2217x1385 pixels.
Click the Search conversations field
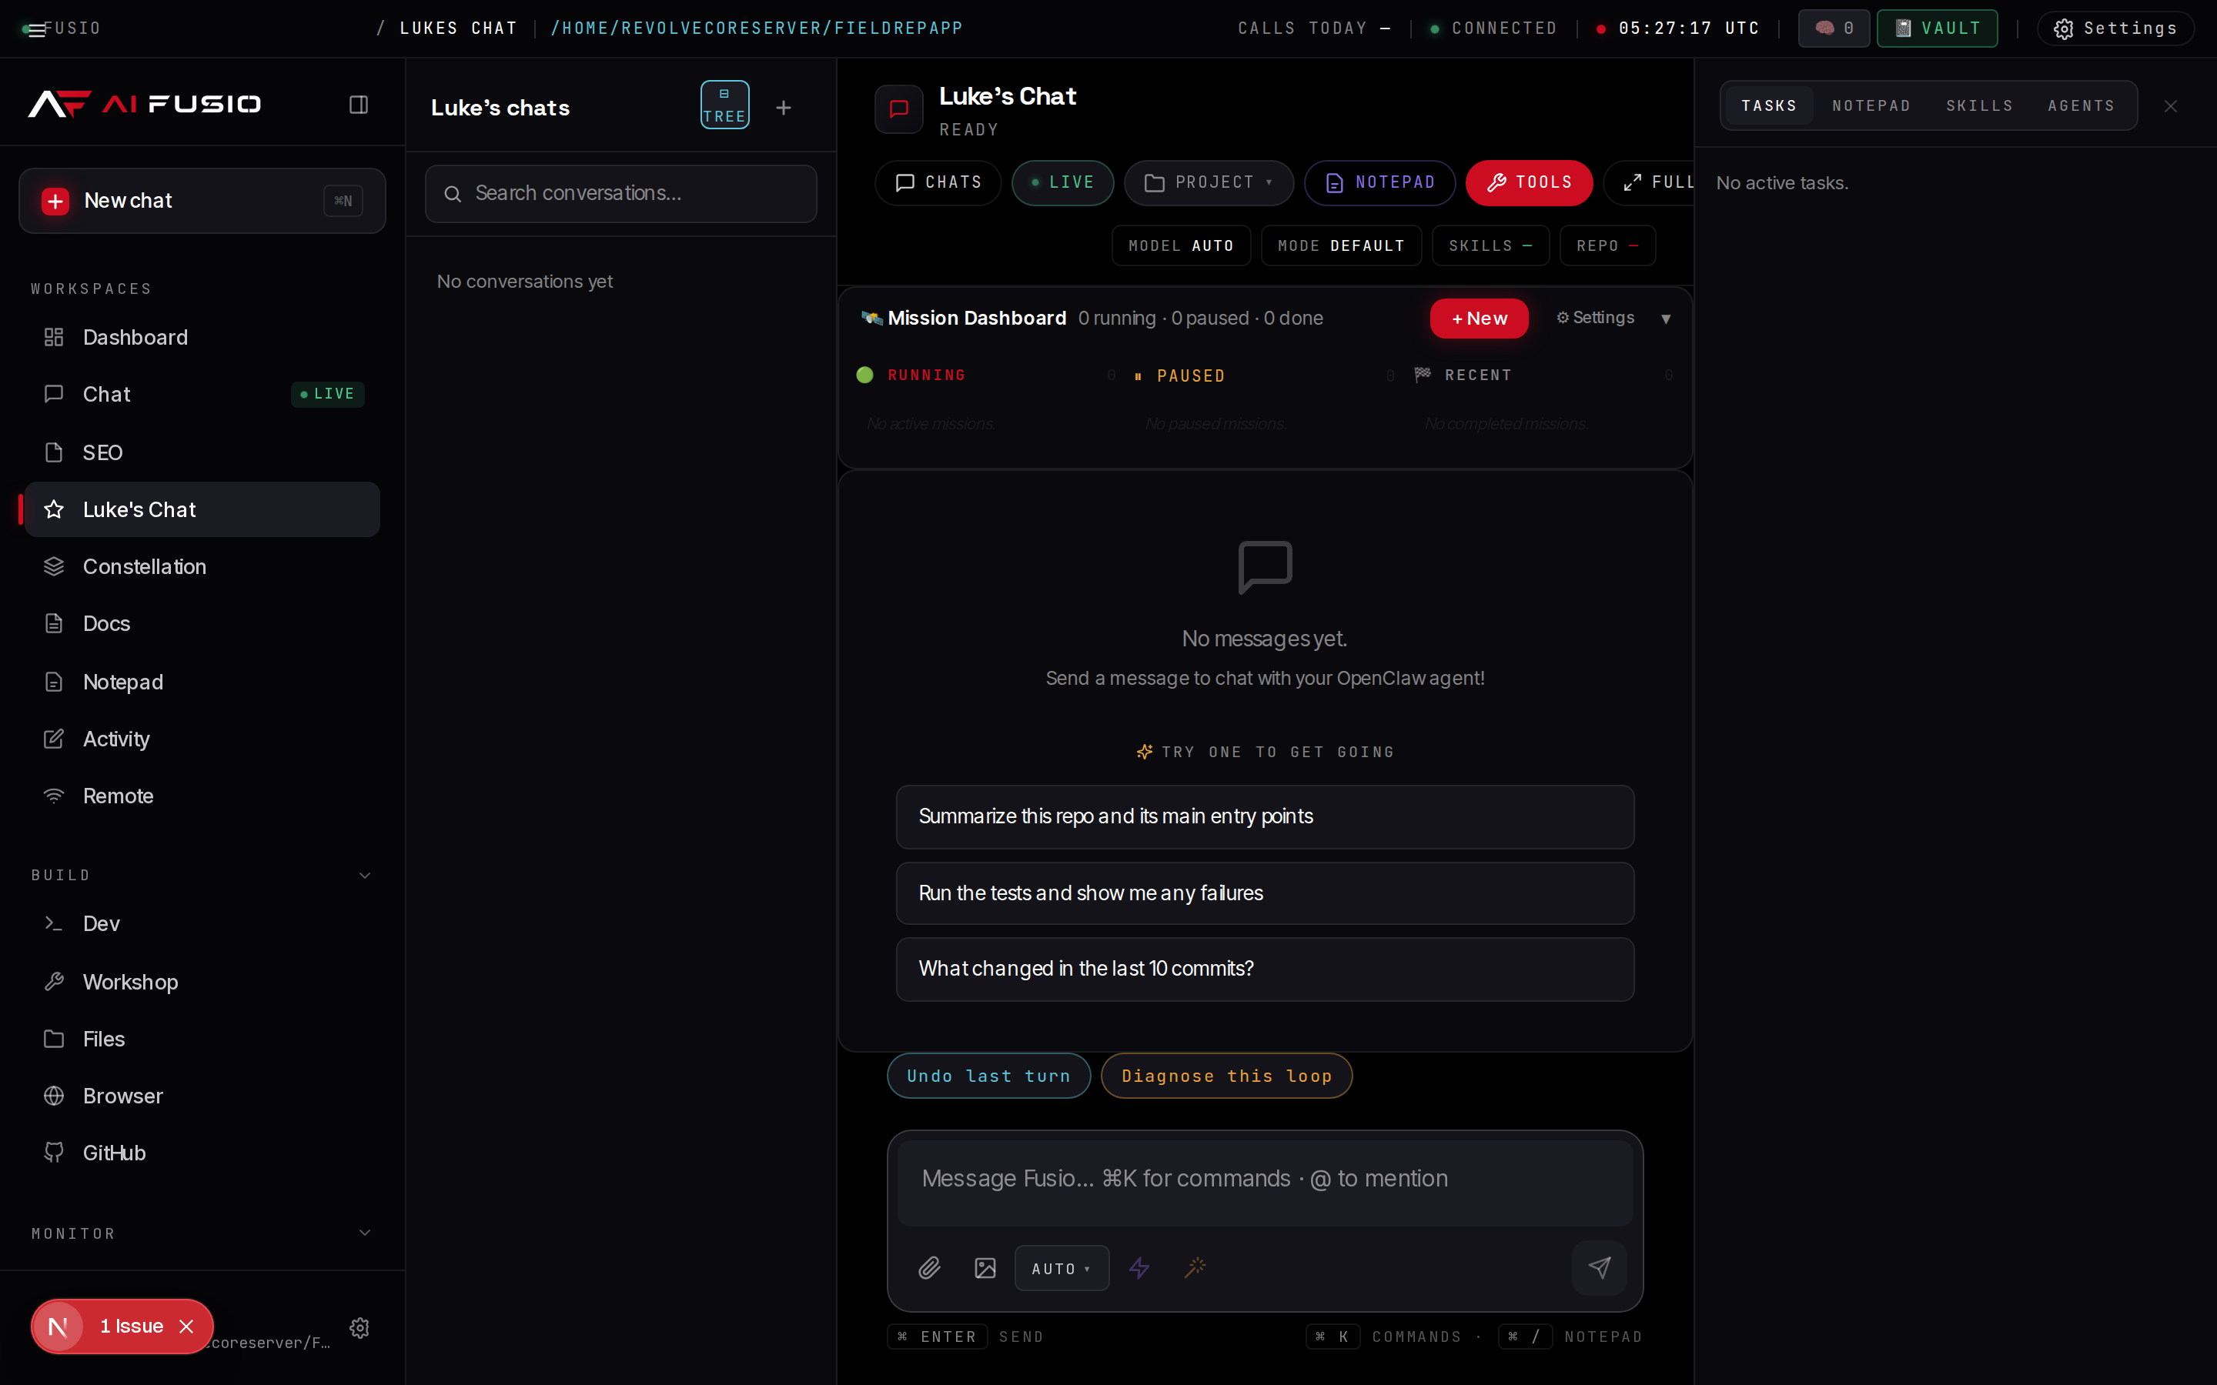click(620, 193)
